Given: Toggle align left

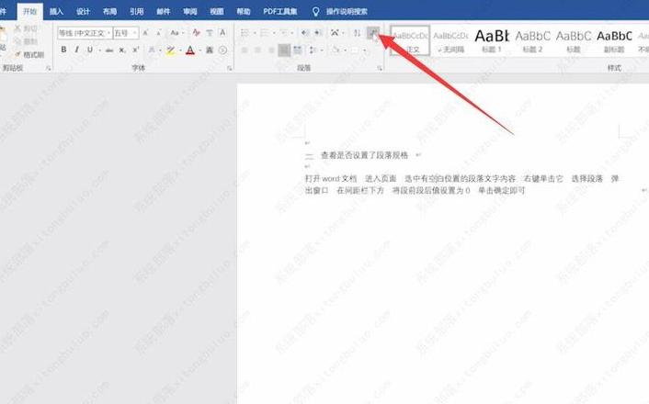Looking at the screenshot, I should 245,50.
